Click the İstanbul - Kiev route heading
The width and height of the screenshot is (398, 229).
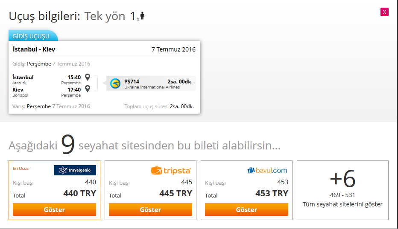tap(34, 49)
